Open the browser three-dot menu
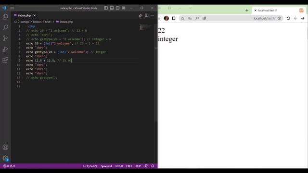The width and height of the screenshot is (308, 173). 159,18
